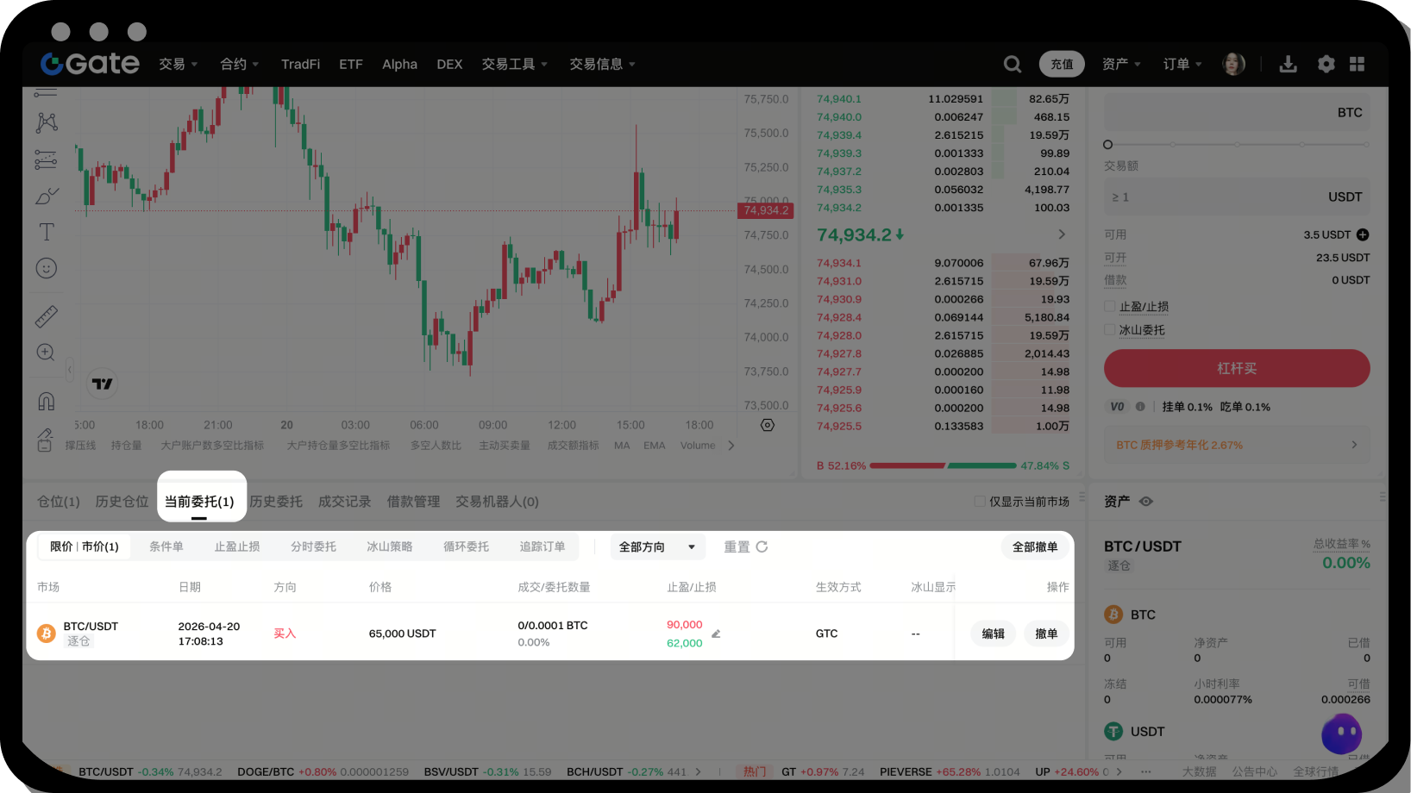
Task: Expand the 交易 menu in top navigation
Action: click(179, 65)
